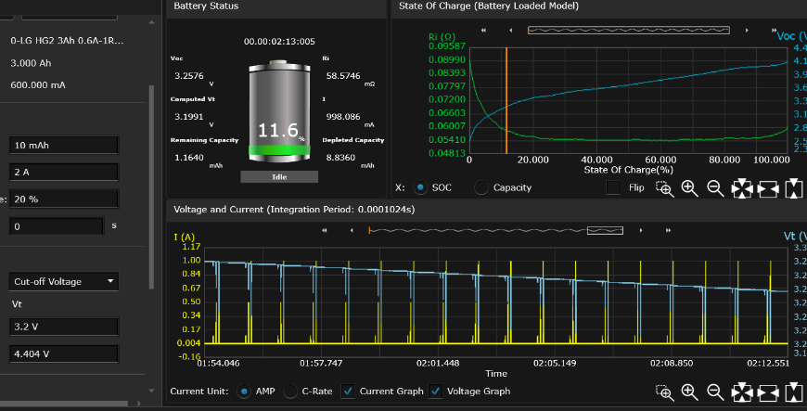Click the left panel vertical scrollbar
The image size is (807, 411).
coord(151,187)
